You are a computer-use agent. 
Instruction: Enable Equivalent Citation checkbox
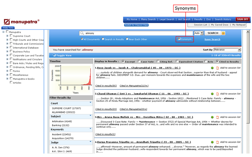pyautogui.click(x=177, y=61)
